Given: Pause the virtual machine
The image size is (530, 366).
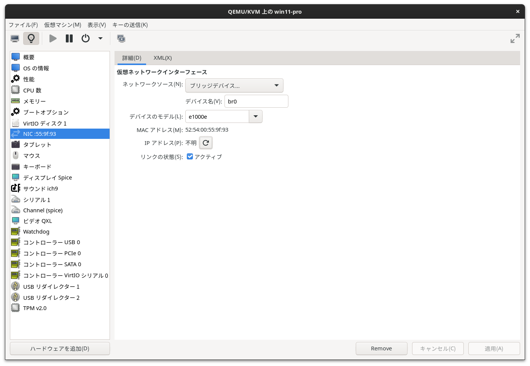Looking at the screenshot, I should click(69, 38).
